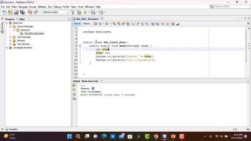251x141 pixels.
Task: Switch to the Files tab
Action: point(22,19)
